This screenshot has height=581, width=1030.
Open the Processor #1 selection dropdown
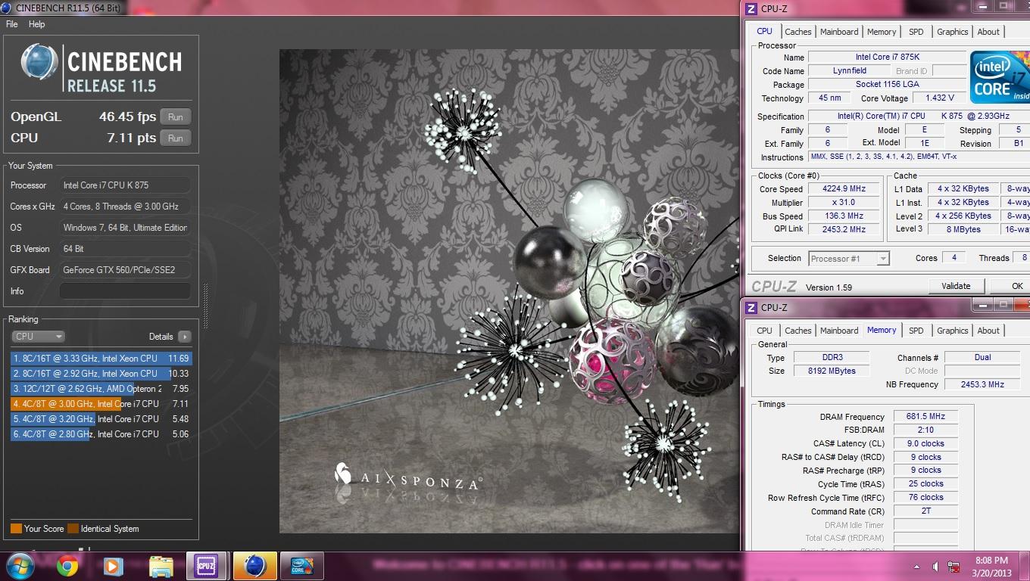(849, 259)
